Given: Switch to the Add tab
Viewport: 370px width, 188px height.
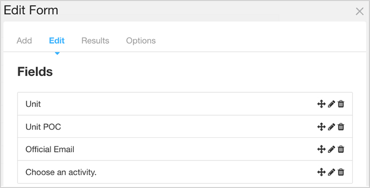Looking at the screenshot, I should 24,41.
